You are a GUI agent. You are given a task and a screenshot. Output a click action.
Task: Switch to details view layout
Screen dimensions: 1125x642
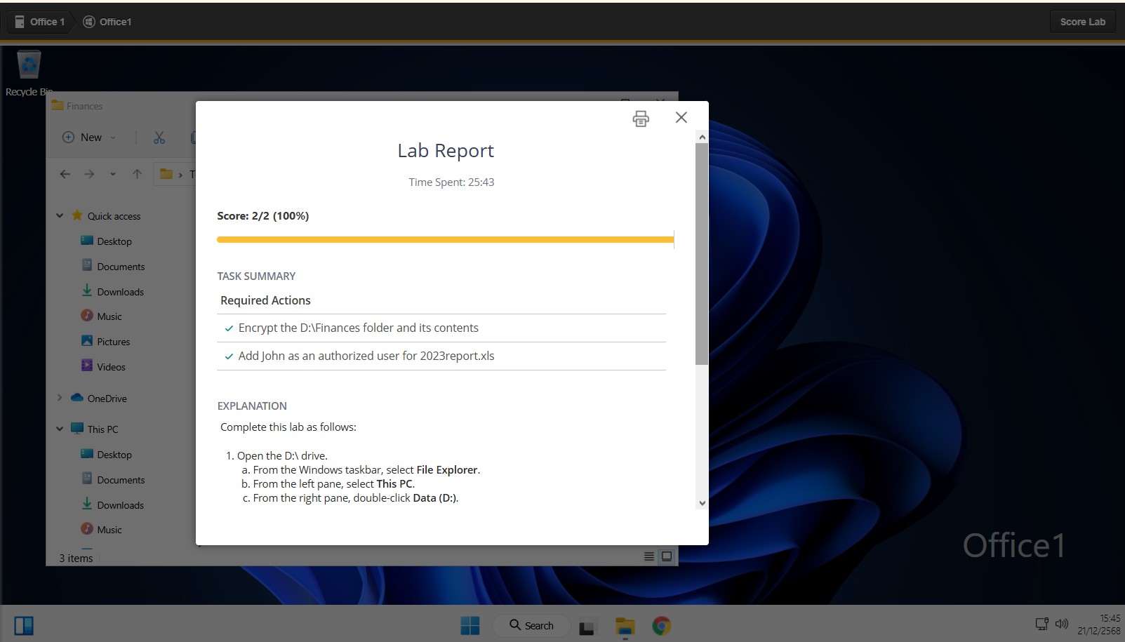pos(648,556)
